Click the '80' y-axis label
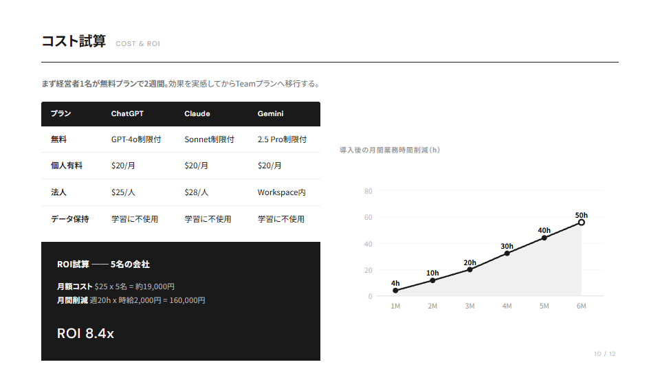660x371 pixels. (x=368, y=192)
